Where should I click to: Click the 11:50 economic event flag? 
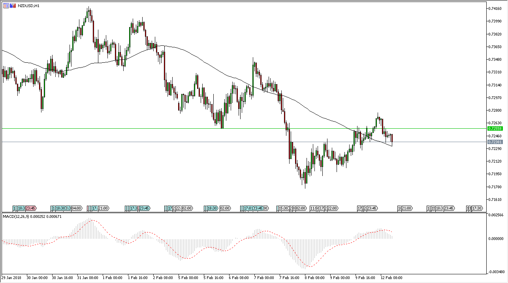click(315, 208)
